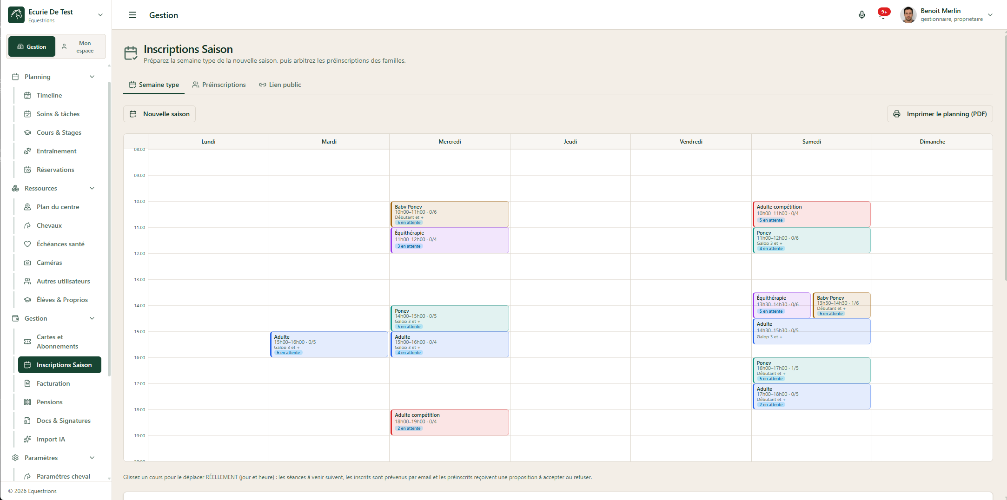Viewport: 1007px width, 500px height.
Task: Click the Échéances santé heart icon
Action: pos(27,244)
